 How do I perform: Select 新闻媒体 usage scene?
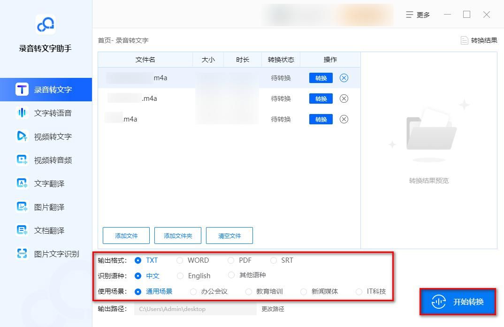[319, 291]
